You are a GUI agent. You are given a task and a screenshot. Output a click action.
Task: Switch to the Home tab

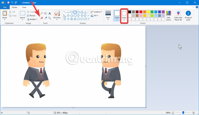point(14,7)
